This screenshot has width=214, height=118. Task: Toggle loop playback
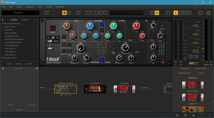coord(101,13)
